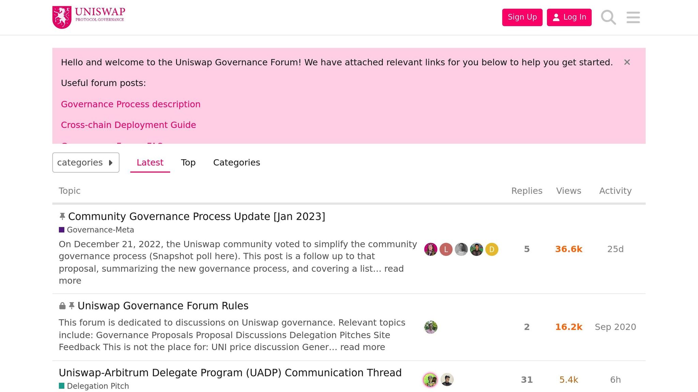Sort topics by the Replies column
This screenshot has height=392, width=698.
527,191
